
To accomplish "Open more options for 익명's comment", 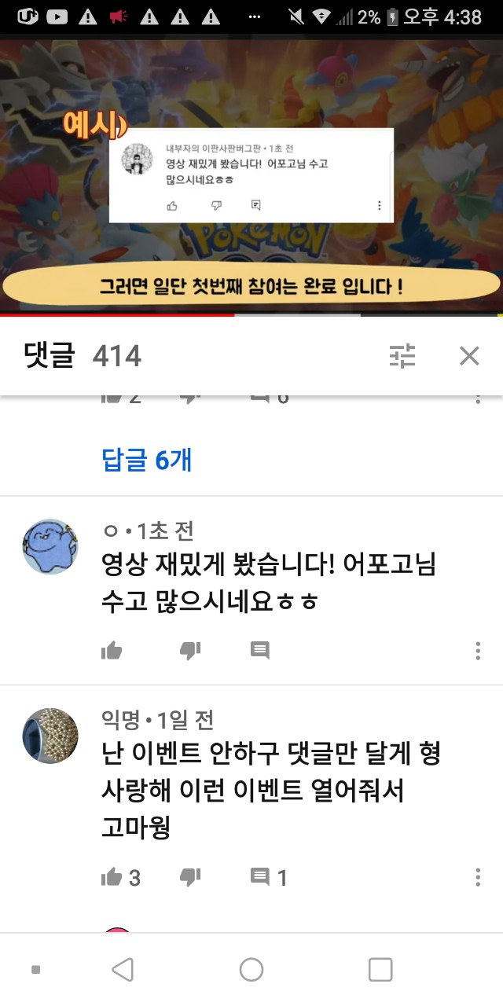I will [478, 877].
